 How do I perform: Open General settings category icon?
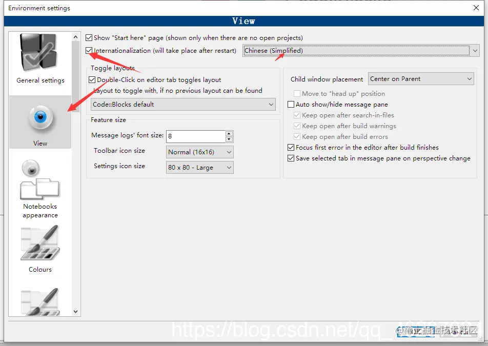[x=39, y=53]
